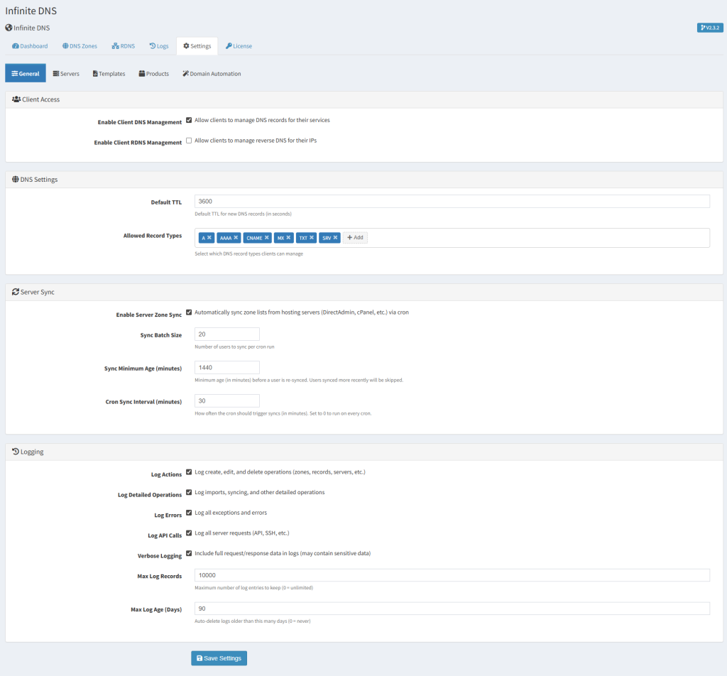Remove the AAAA record type tag
This screenshot has height=676, width=727.
(236, 238)
